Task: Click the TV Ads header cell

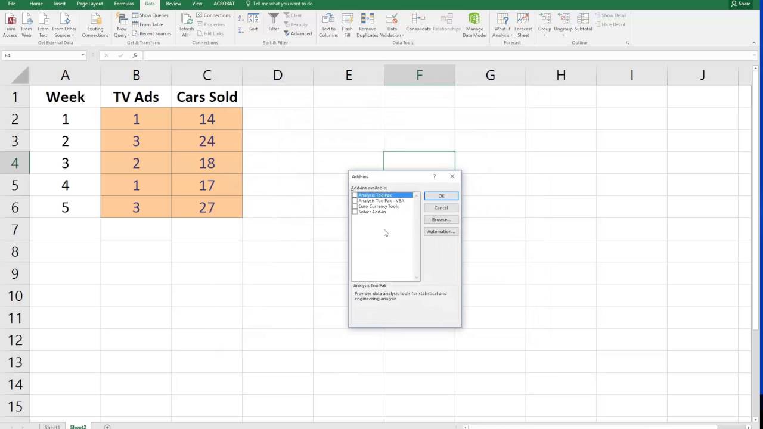Action: 136,97
